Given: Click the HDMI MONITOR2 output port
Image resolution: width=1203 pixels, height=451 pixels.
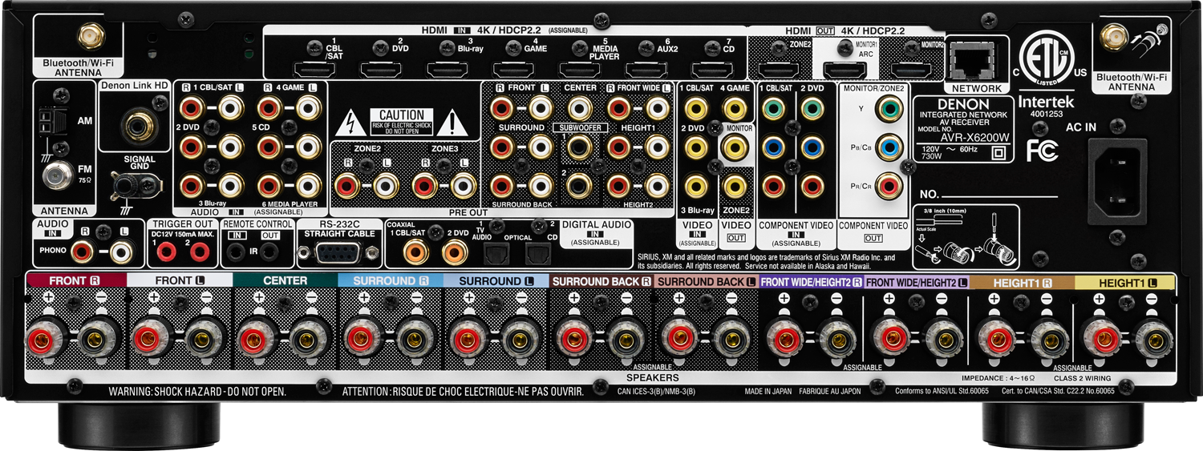Looking at the screenshot, I should pos(910,69).
